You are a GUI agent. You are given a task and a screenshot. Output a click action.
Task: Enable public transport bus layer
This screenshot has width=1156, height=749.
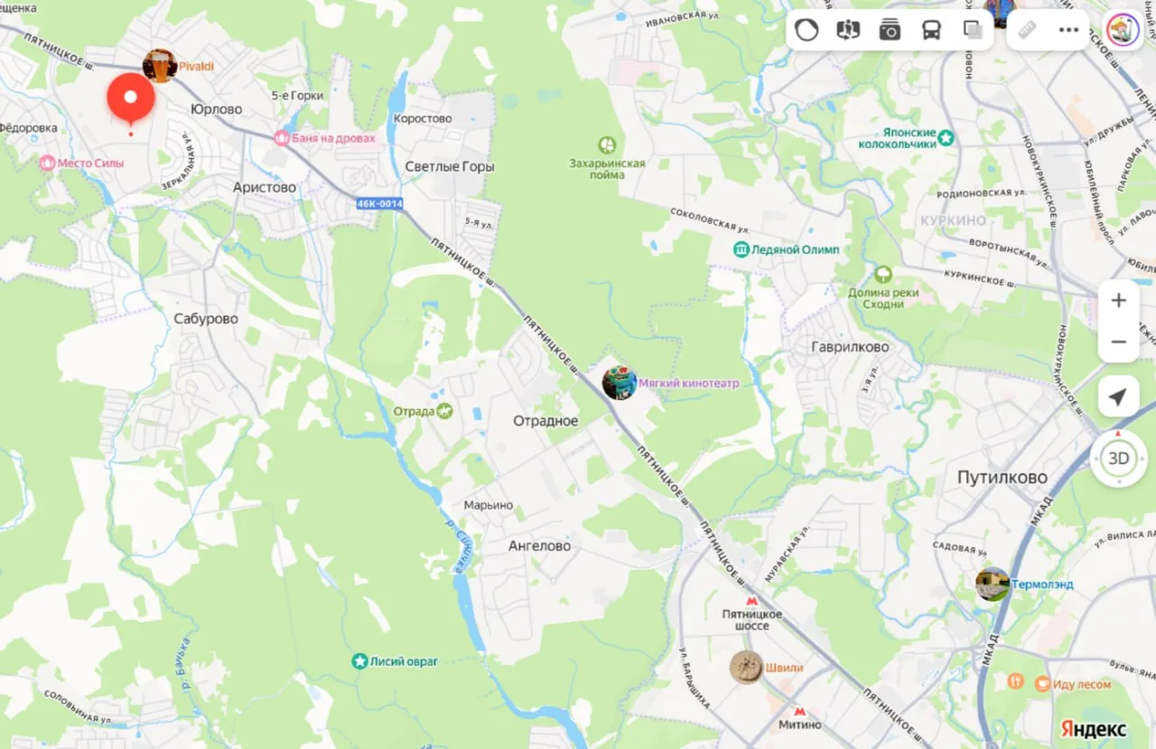tap(931, 30)
